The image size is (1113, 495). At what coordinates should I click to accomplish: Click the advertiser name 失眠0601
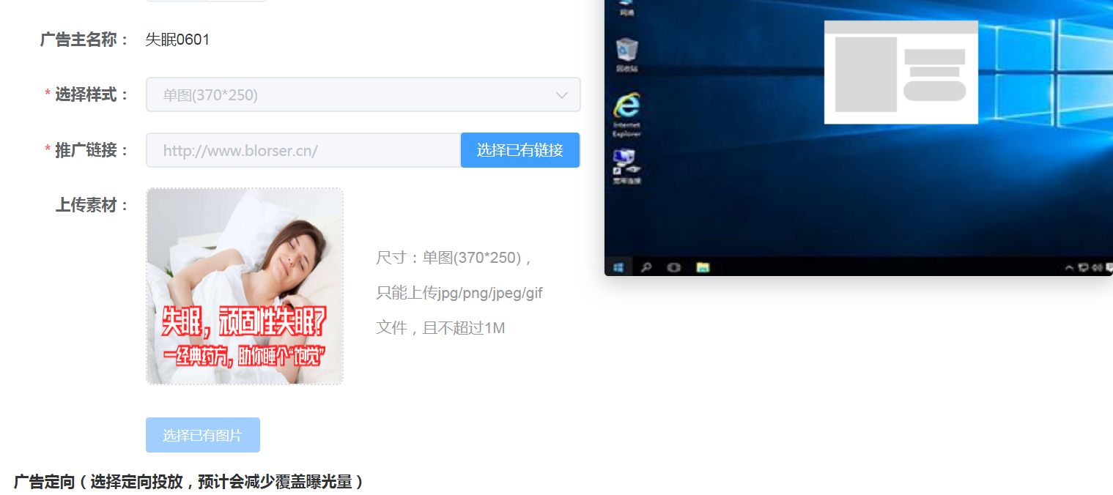177,39
